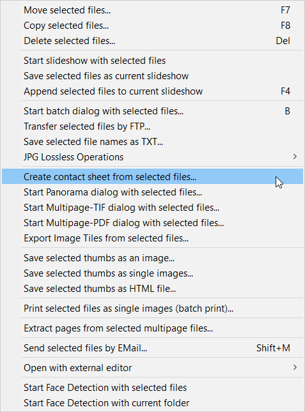
Task: Expand Open with external editor submenu
Action: (x=152, y=367)
